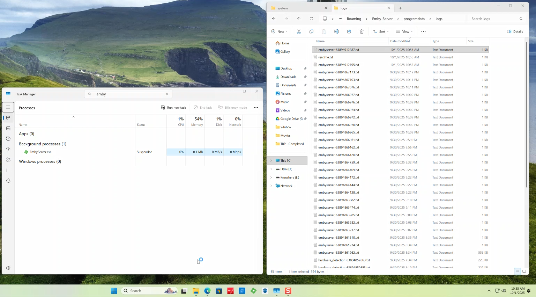
Task: Open Microsoft Edge from the taskbar
Action: coord(207,291)
